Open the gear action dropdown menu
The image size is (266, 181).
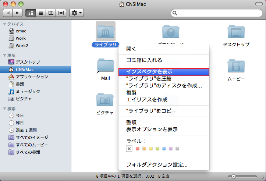[77, 13]
